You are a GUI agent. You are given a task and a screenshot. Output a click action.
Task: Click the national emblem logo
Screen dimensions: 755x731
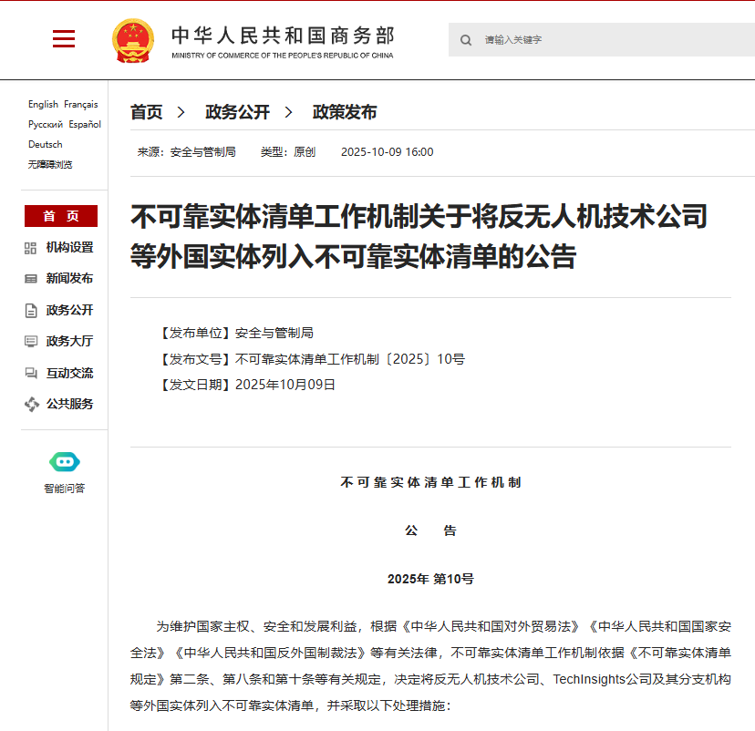click(133, 40)
